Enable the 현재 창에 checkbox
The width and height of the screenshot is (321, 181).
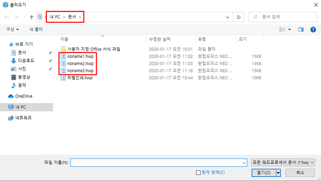pyautogui.click(x=198, y=173)
